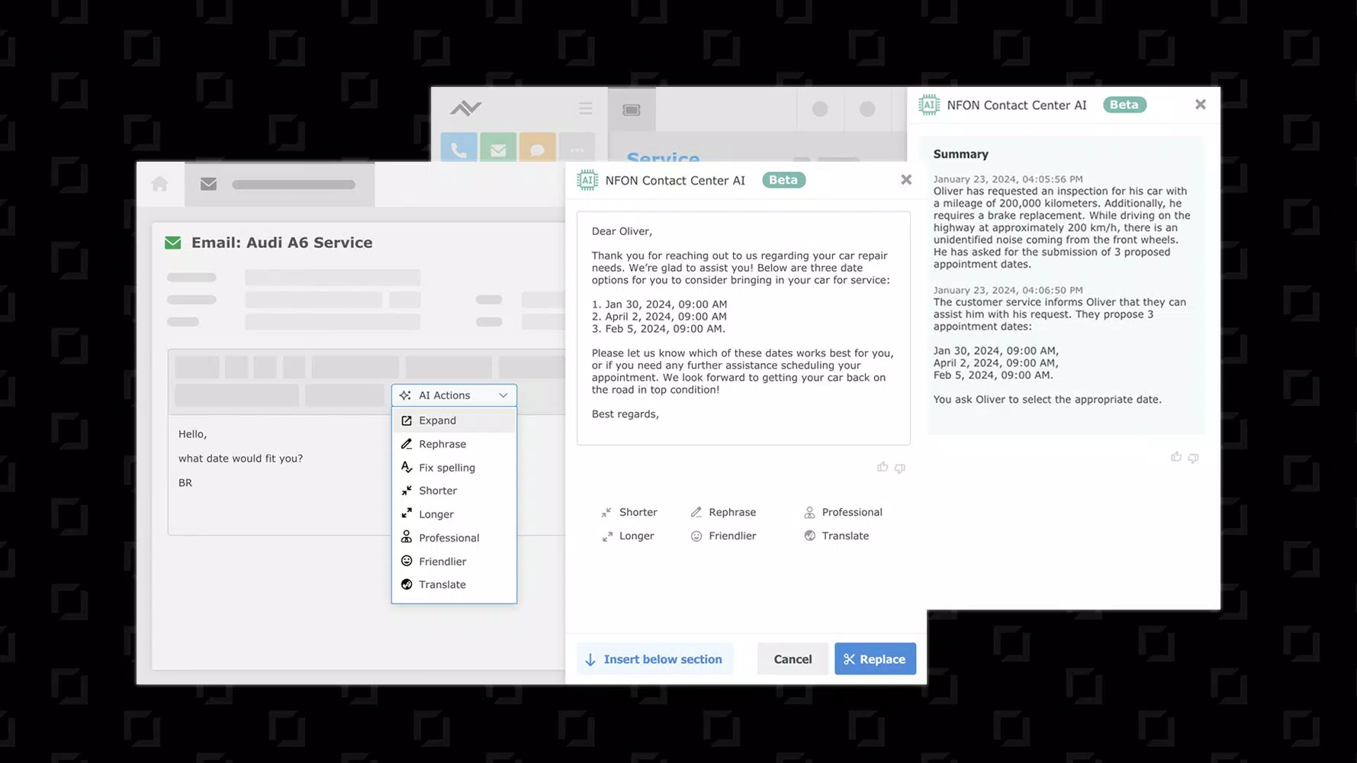Close the Summary AI panel
The height and width of the screenshot is (763, 1357).
click(x=1201, y=105)
